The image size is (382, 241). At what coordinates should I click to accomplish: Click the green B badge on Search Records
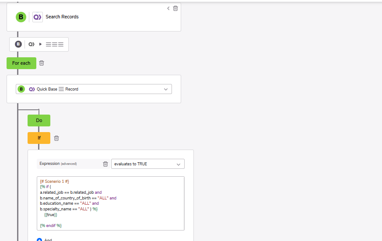[21, 17]
